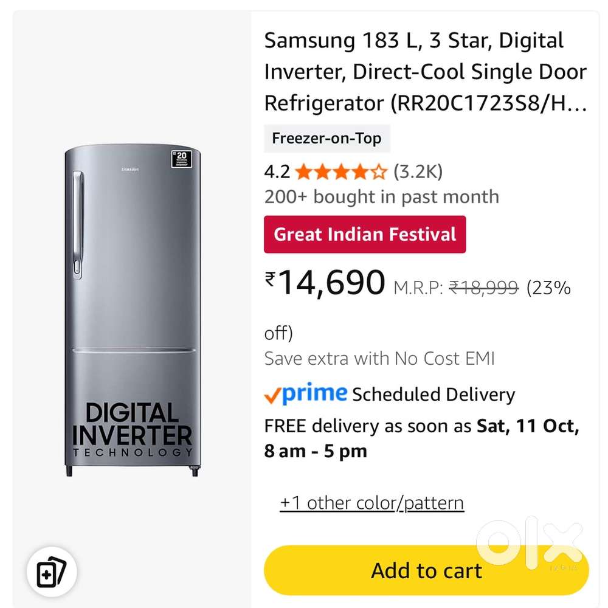
Task: Click the Scheduled Delivery label
Action: pyautogui.click(x=434, y=395)
